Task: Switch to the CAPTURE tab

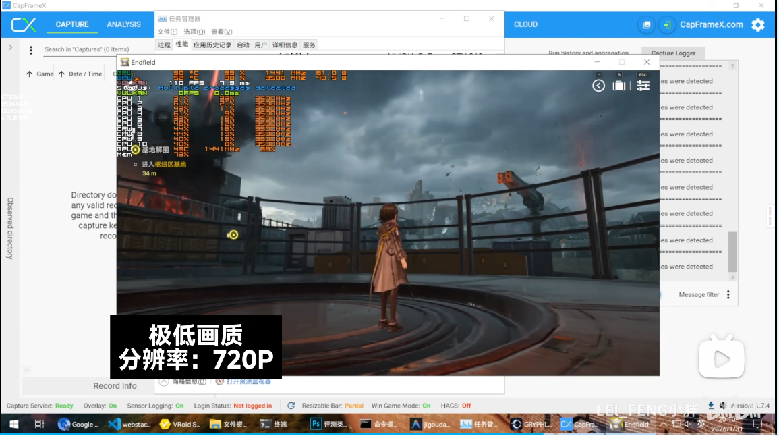Action: pyautogui.click(x=72, y=24)
